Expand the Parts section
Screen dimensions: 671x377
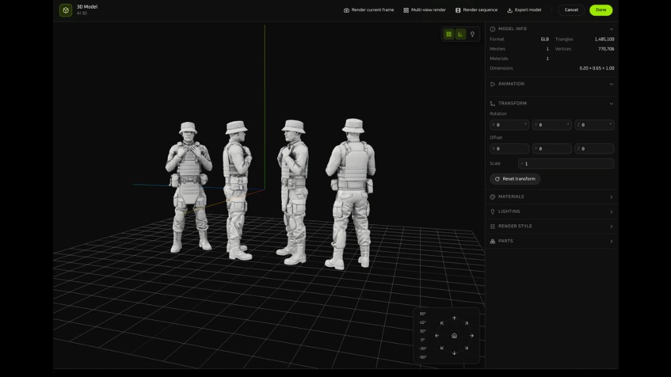click(552, 241)
